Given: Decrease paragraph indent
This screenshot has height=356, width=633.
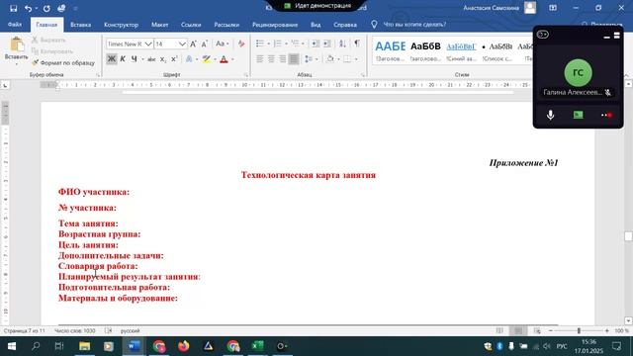Looking at the screenshot, I should pos(316,44).
